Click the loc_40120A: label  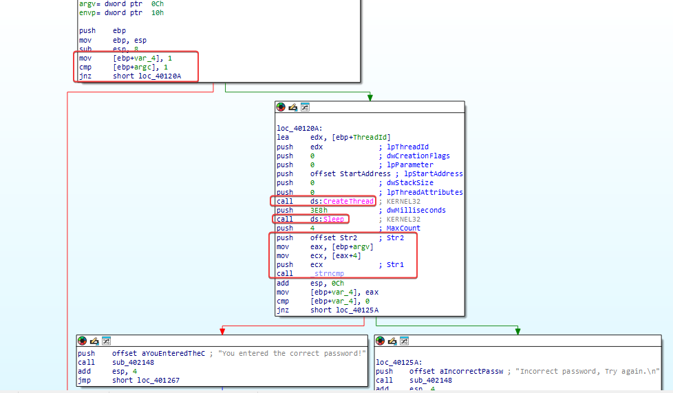coord(299,128)
